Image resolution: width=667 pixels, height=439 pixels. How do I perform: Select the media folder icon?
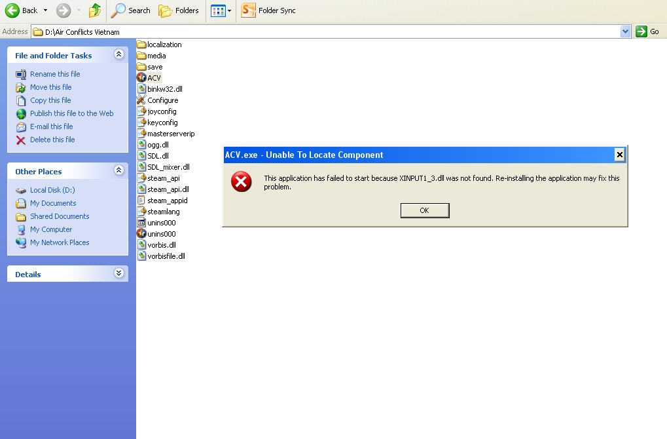(141, 55)
